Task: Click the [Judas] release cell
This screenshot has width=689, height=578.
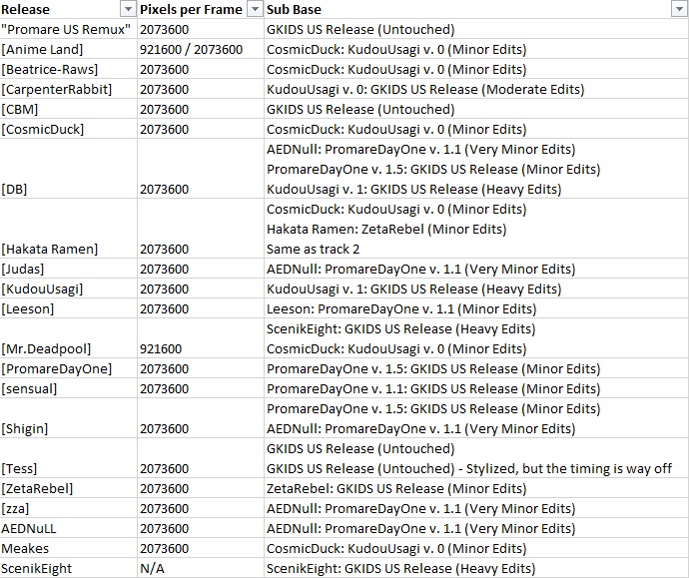Action: [69, 269]
